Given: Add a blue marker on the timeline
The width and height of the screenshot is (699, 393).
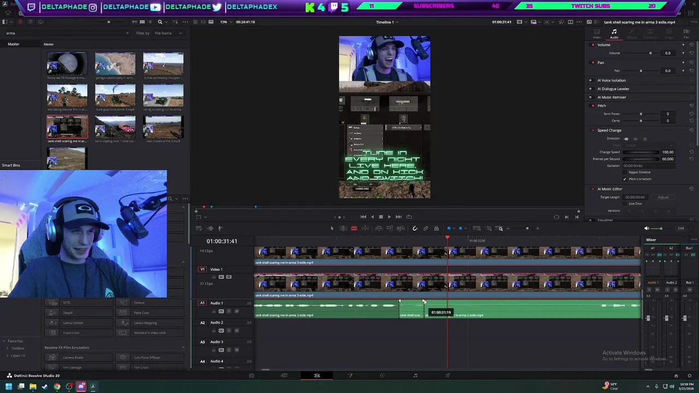Looking at the screenshot, I should (460, 228).
